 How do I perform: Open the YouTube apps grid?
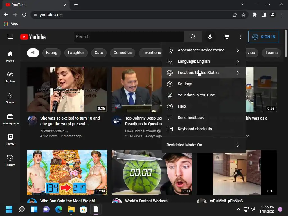(227, 37)
